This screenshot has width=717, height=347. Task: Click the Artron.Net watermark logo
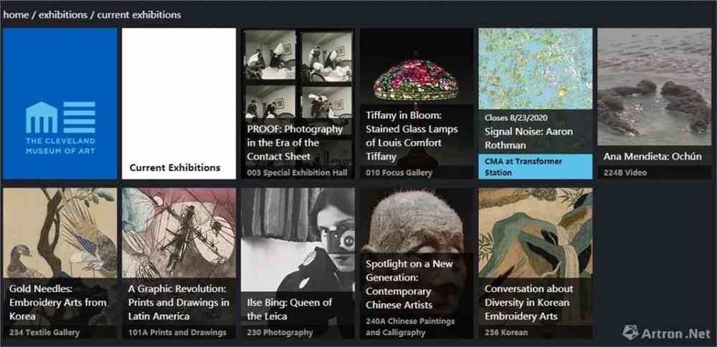tap(666, 333)
